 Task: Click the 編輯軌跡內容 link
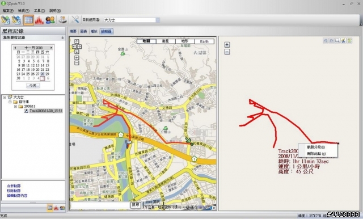[x=17, y=196]
